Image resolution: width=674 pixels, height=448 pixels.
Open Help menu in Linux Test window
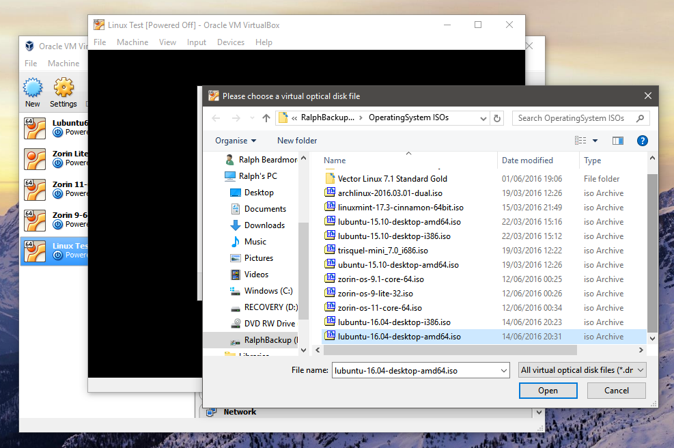(x=264, y=42)
